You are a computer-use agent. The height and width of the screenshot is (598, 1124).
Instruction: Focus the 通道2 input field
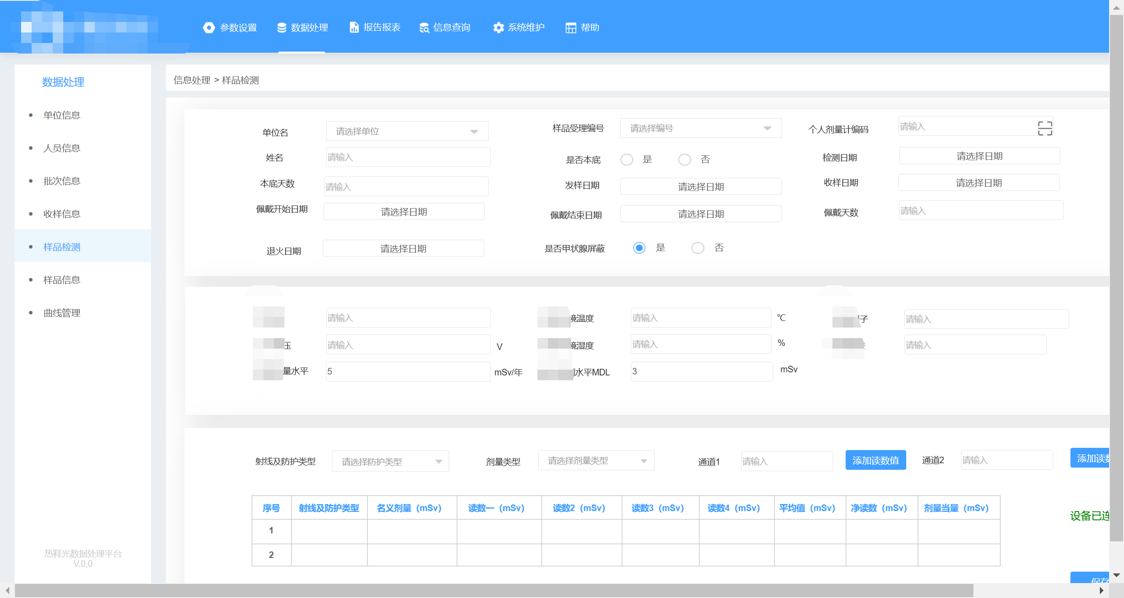click(x=1007, y=460)
